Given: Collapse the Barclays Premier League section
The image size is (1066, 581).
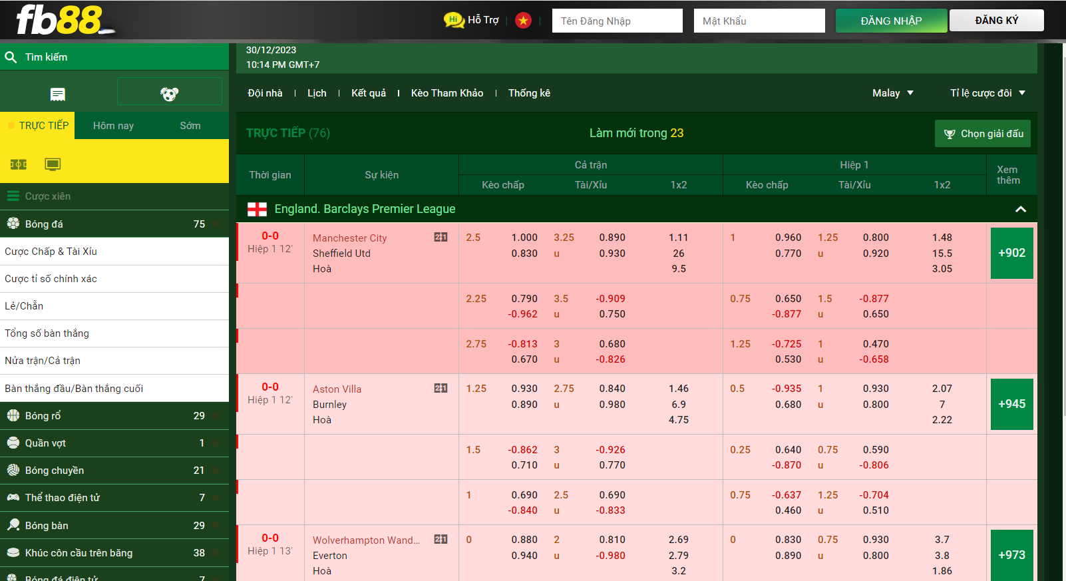Looking at the screenshot, I should [x=1020, y=209].
